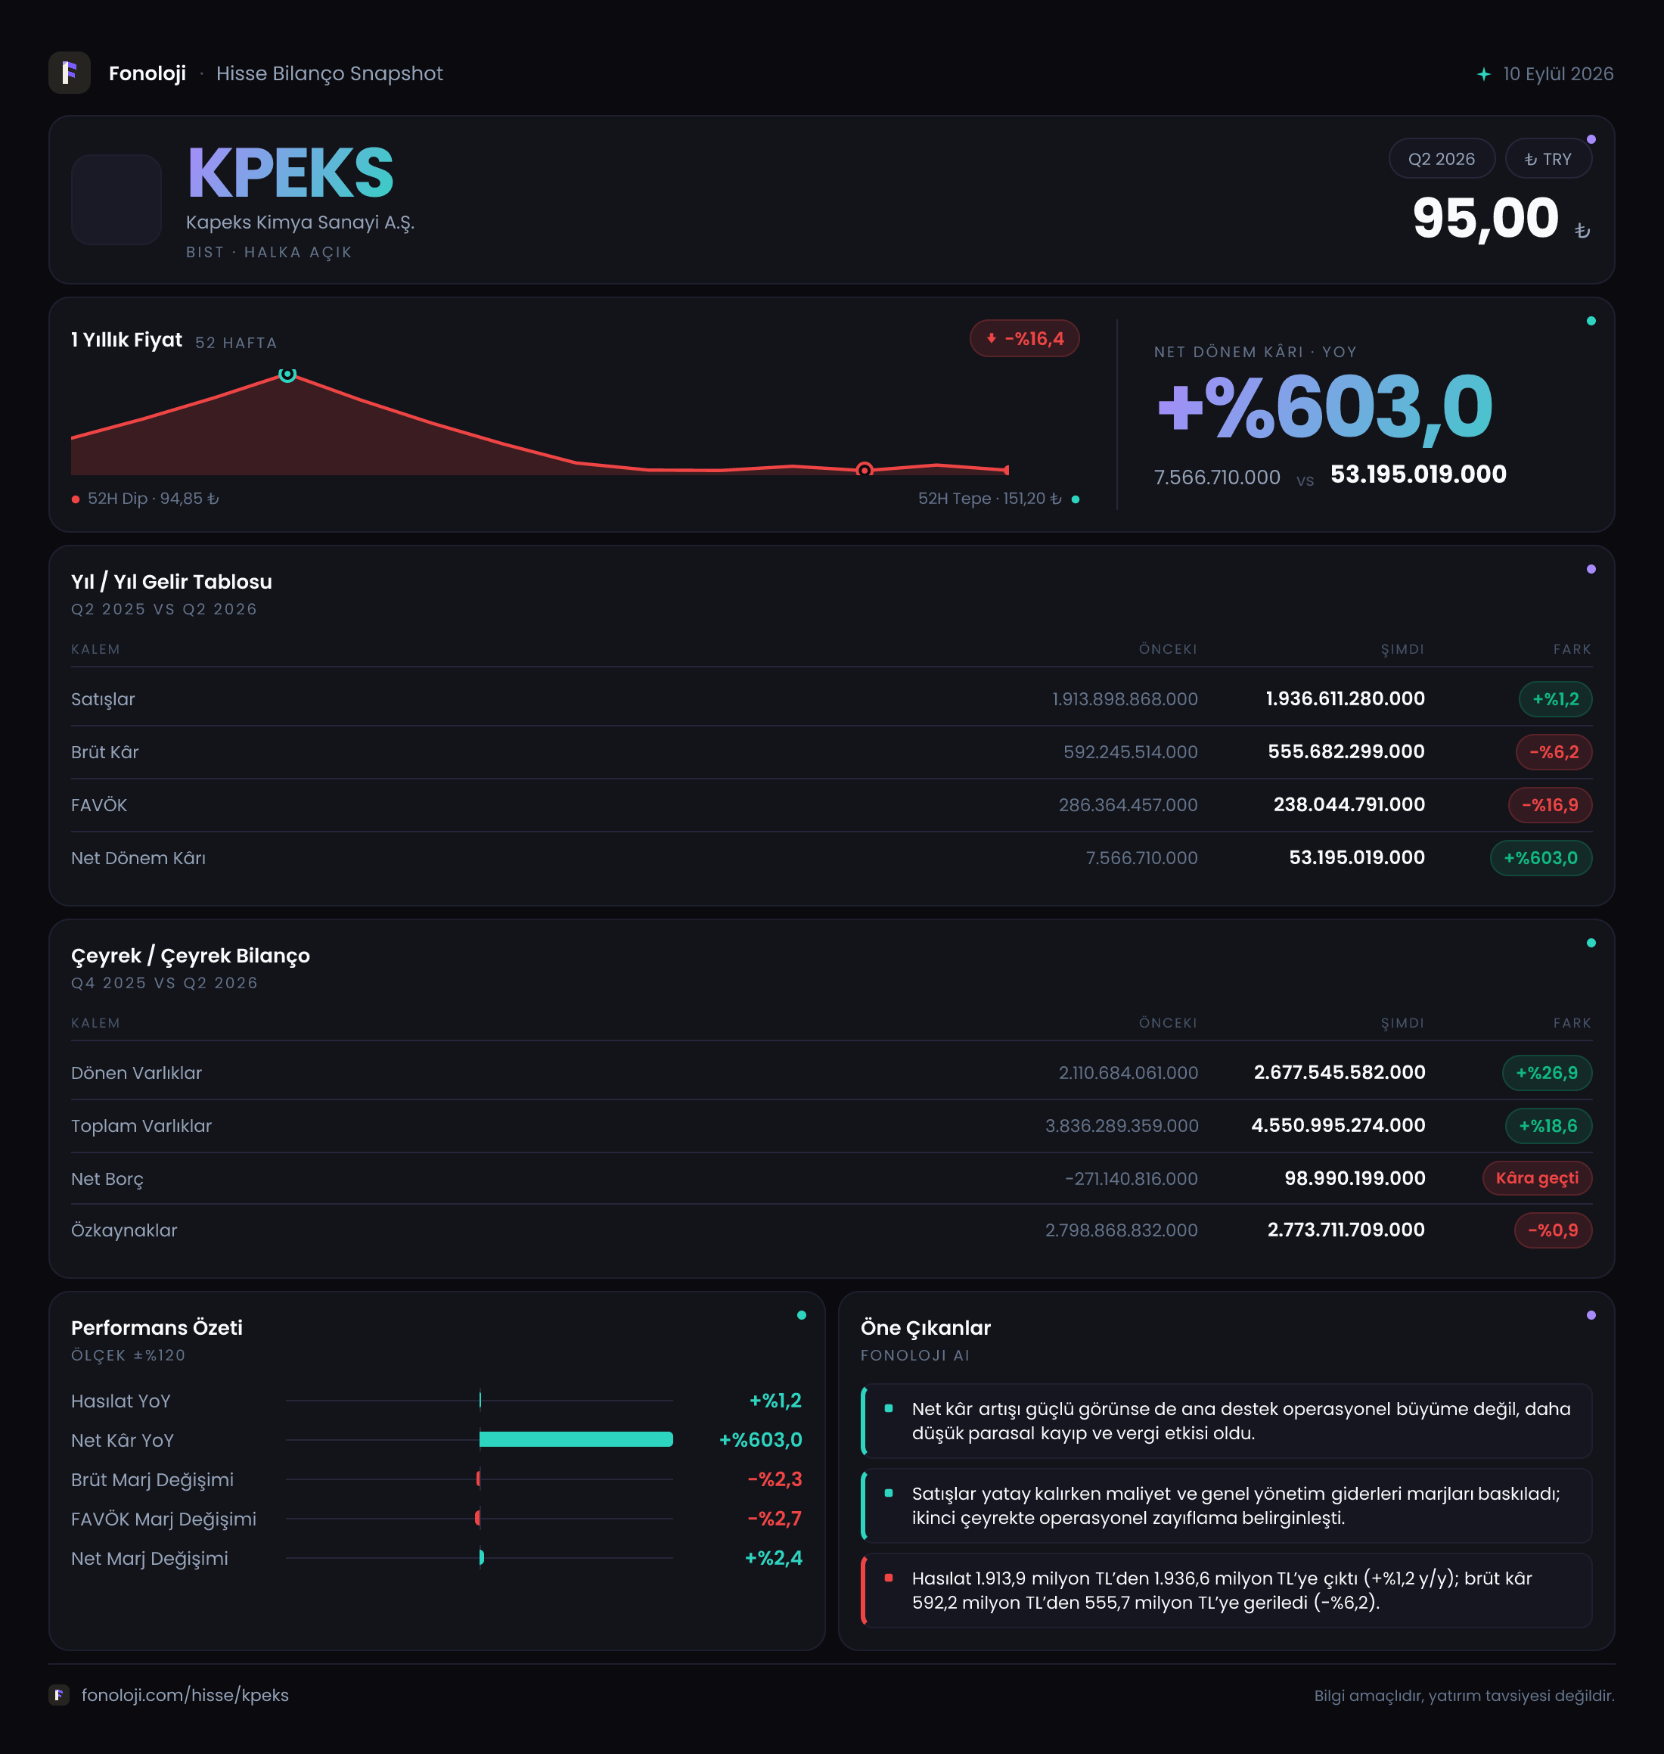Click the Öne Çıkanlar heading

925,1327
